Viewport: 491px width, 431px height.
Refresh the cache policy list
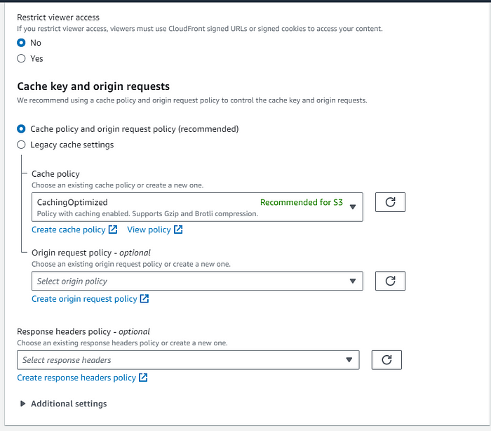coord(390,202)
